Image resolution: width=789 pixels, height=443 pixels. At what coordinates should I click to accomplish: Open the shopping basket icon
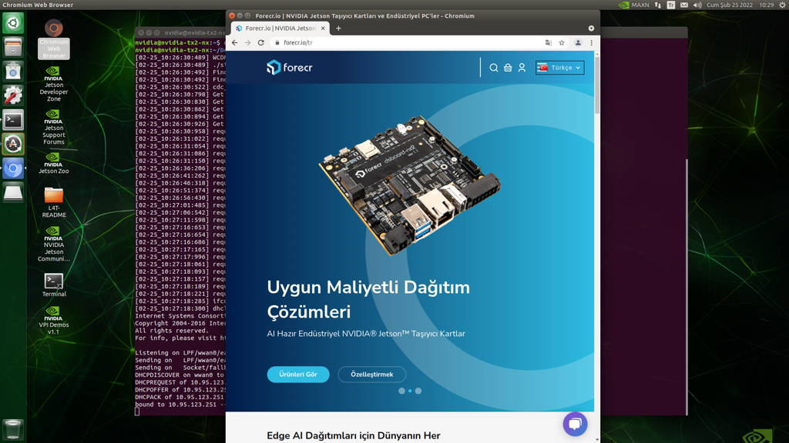coord(508,68)
